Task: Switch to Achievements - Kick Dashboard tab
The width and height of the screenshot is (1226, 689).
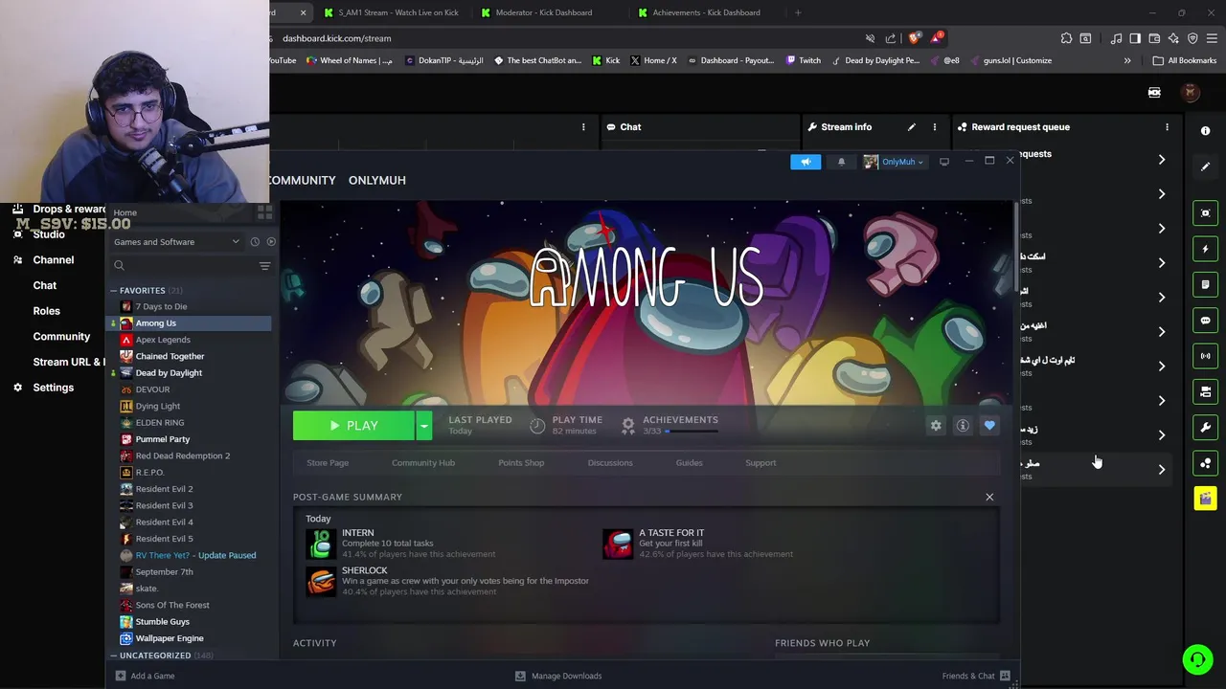Action: click(x=706, y=12)
